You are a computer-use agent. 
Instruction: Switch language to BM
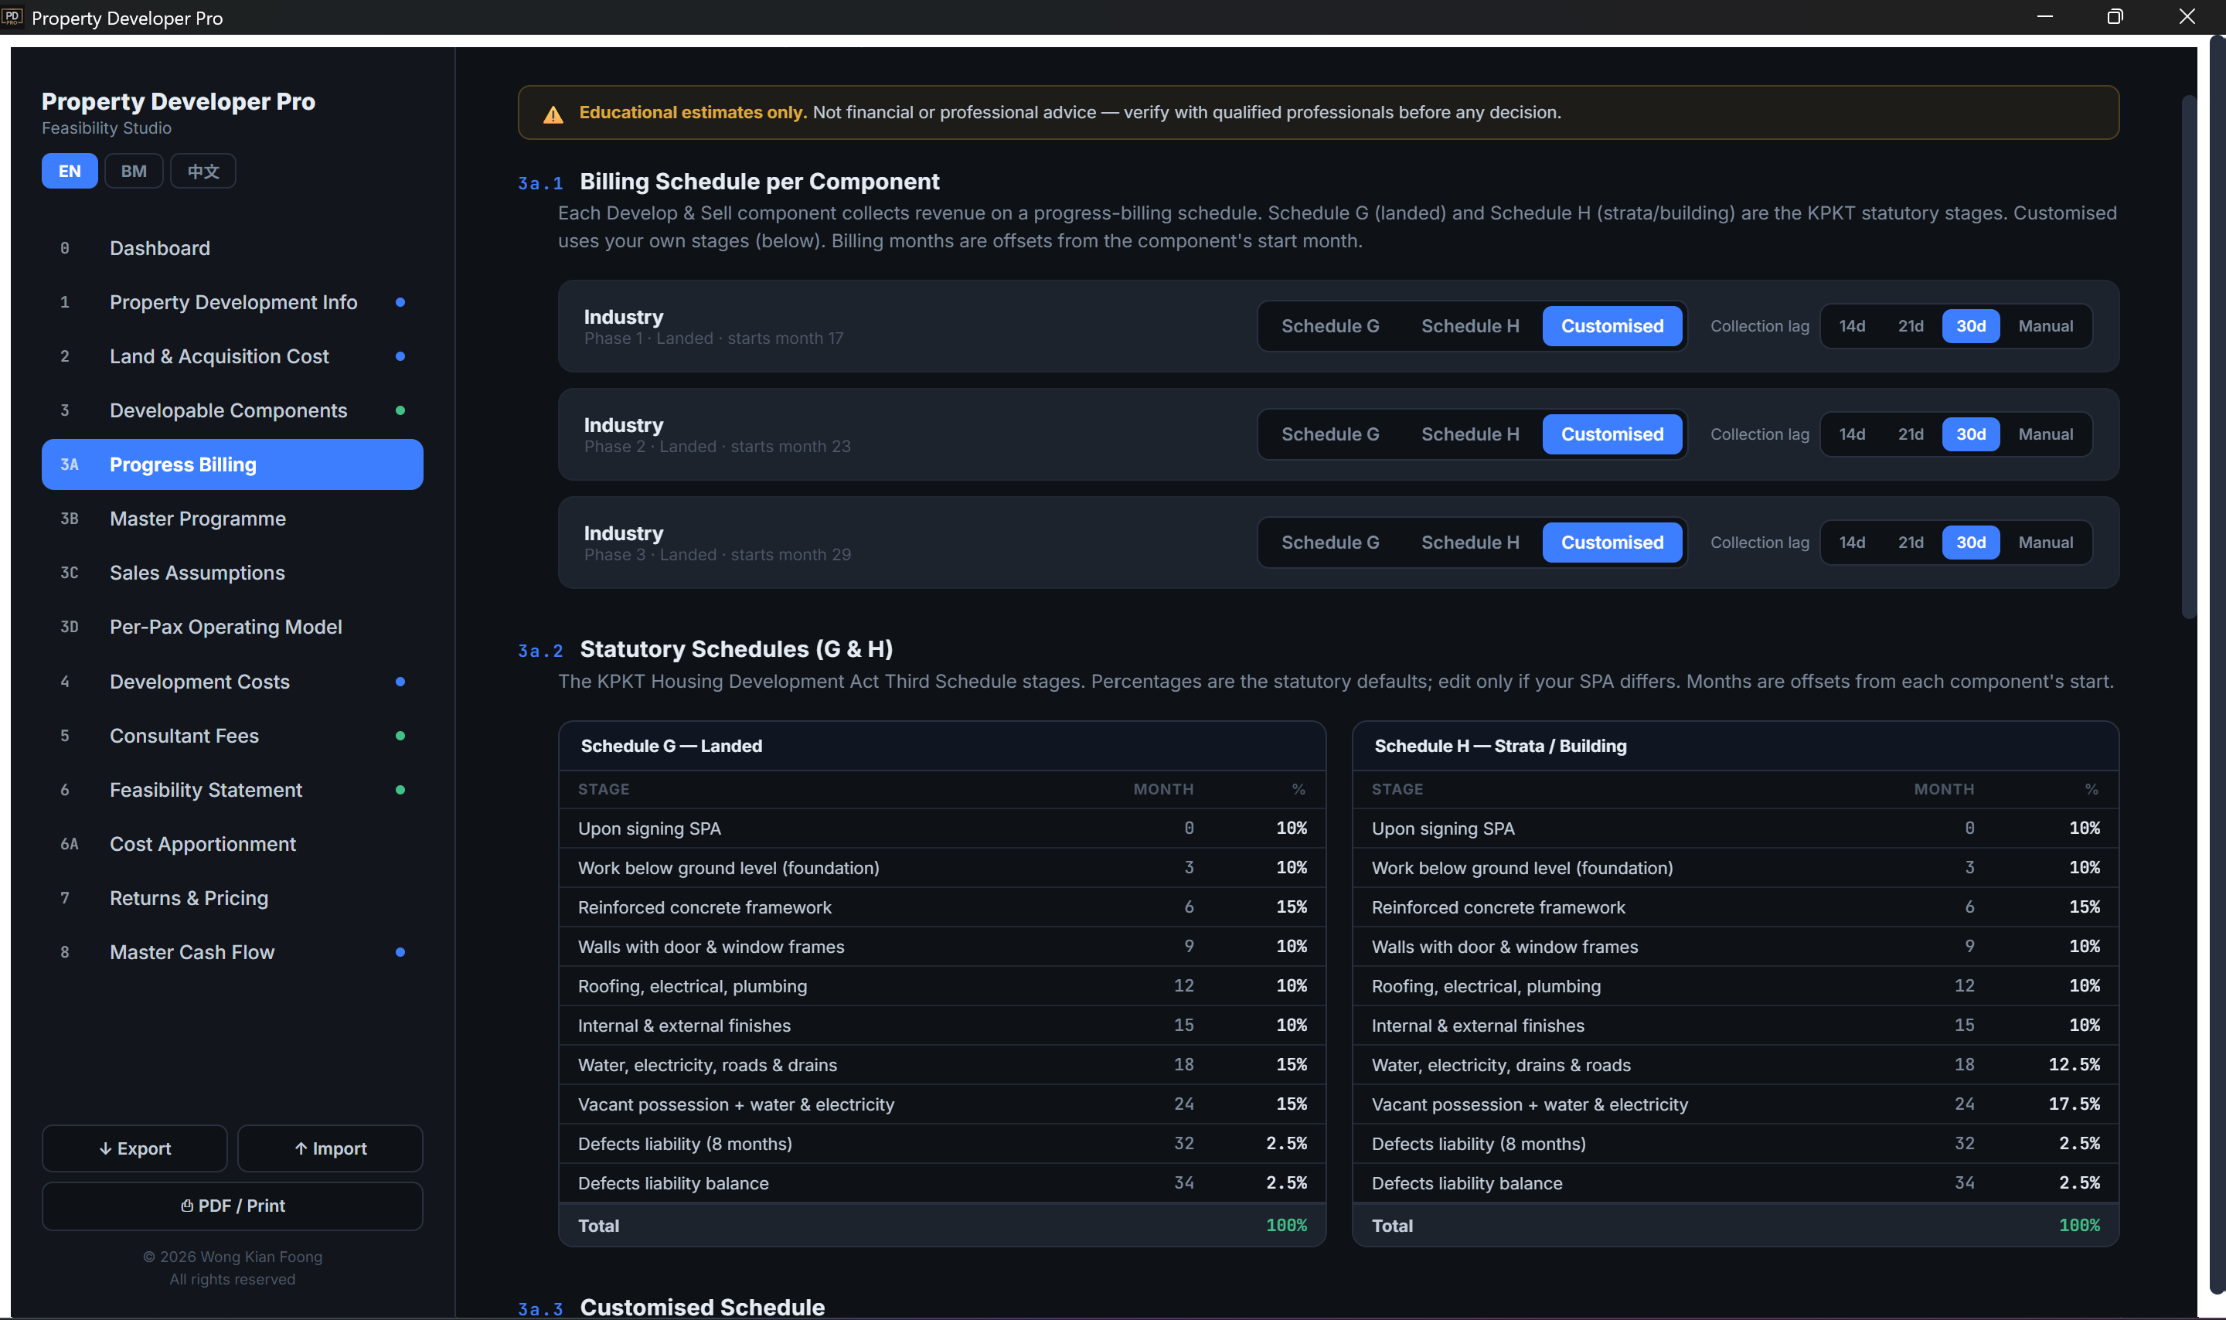point(134,171)
